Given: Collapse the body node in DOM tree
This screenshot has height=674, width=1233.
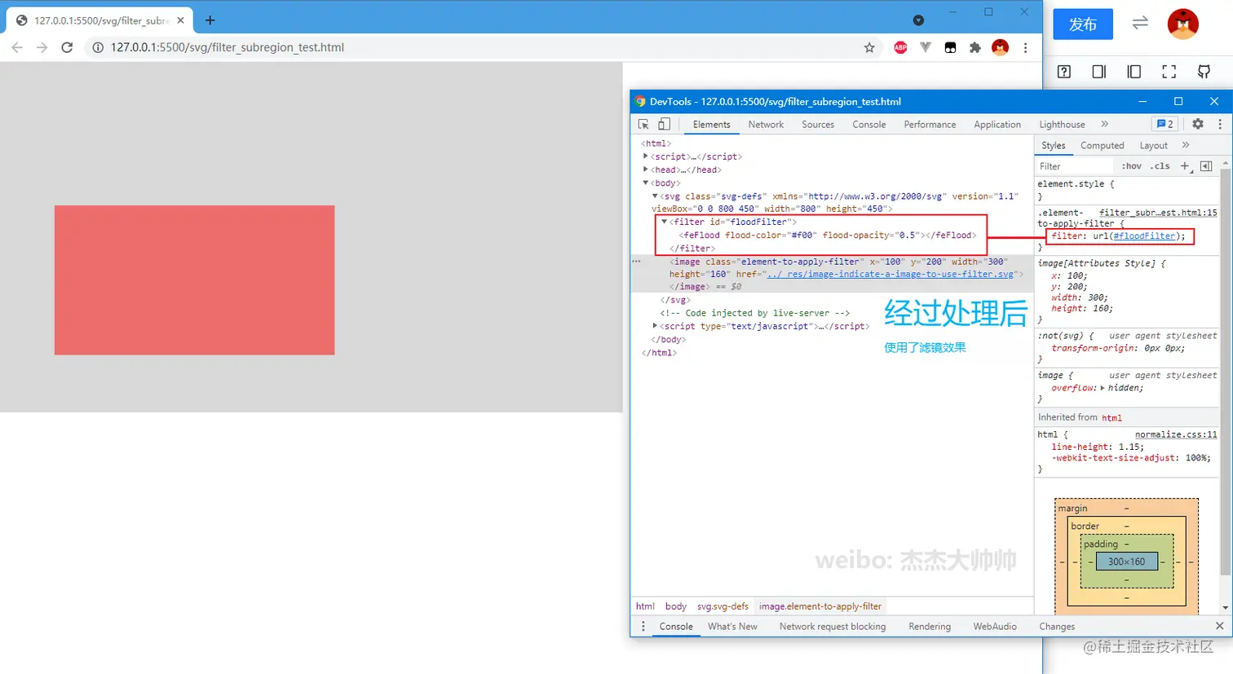Looking at the screenshot, I should tap(645, 183).
